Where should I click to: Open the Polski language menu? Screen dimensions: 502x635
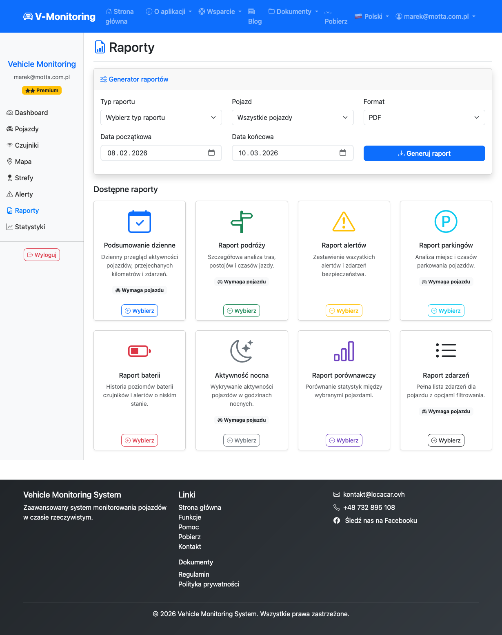tap(372, 17)
